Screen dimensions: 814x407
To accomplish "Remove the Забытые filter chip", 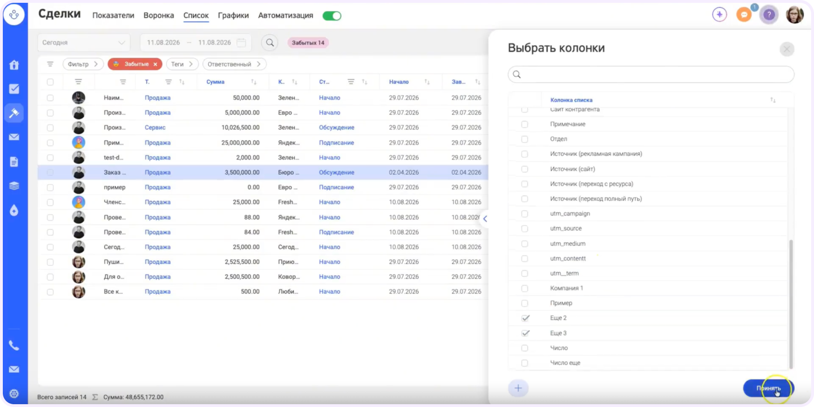I will (155, 64).
